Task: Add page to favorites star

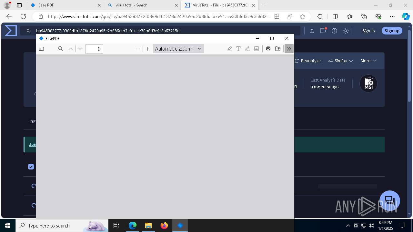Action: click(x=302, y=16)
